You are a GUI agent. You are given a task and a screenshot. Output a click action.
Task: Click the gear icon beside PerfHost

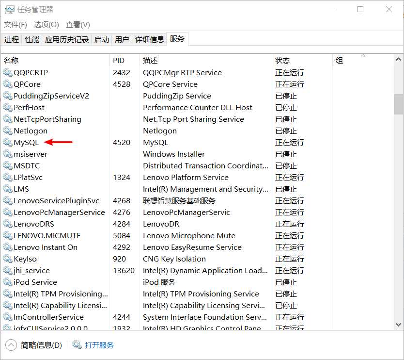pos(8,107)
